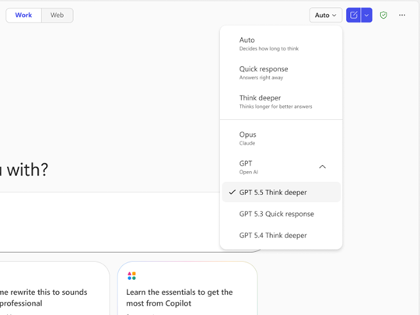Choose Think deeper for better answers

[x=281, y=102]
